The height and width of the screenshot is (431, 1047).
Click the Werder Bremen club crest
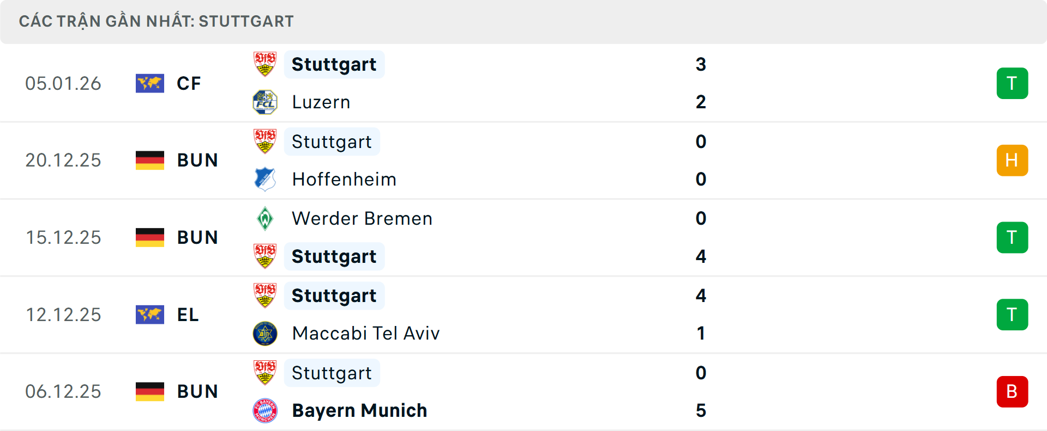pos(265,219)
